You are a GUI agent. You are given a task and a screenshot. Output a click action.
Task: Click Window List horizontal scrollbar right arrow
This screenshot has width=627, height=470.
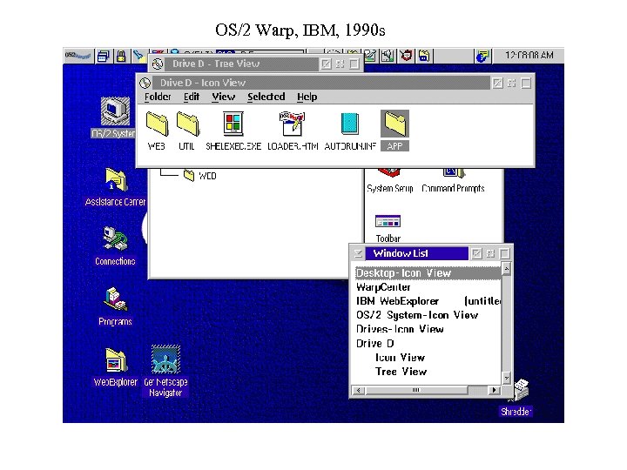[495, 390]
